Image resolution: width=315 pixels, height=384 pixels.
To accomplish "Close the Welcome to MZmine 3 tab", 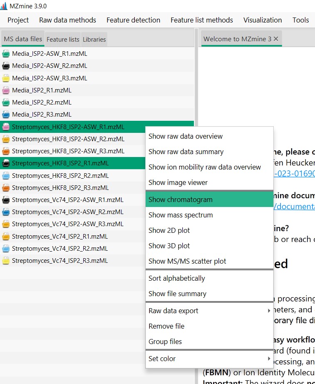I will 276,39.
